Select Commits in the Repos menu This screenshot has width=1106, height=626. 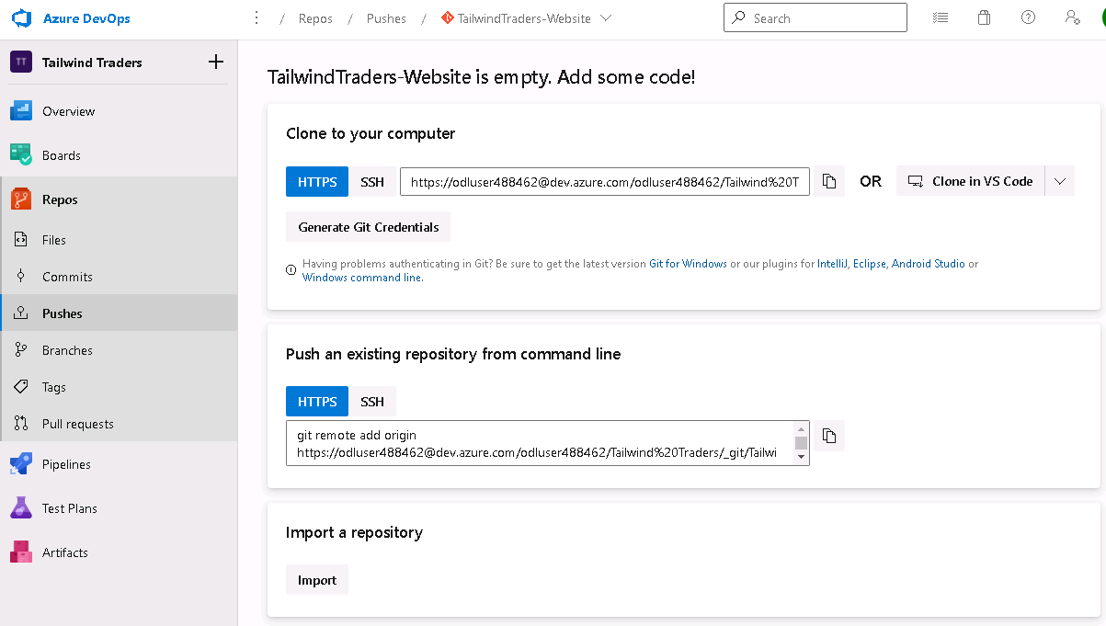68,276
